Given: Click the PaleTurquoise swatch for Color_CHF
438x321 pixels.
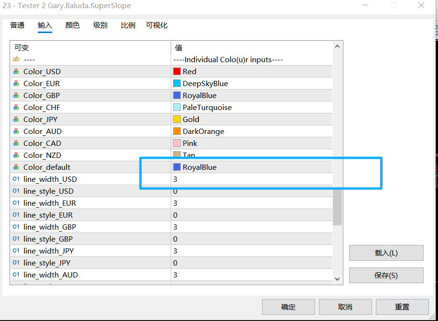Looking at the screenshot, I should tap(177, 107).
